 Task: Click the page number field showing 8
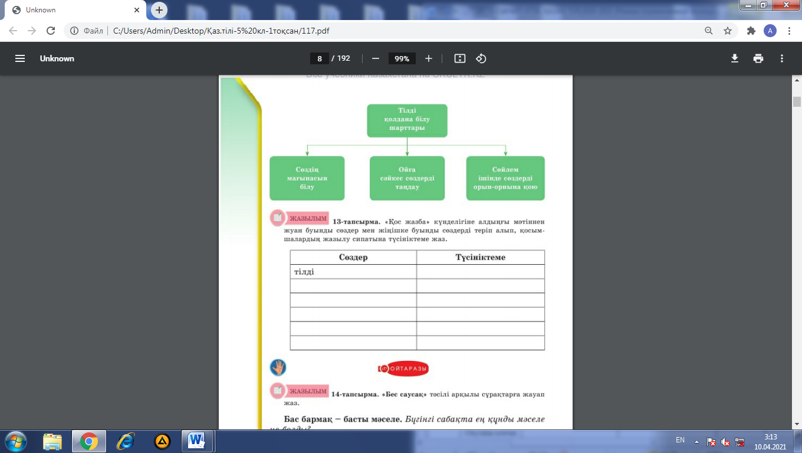319,58
